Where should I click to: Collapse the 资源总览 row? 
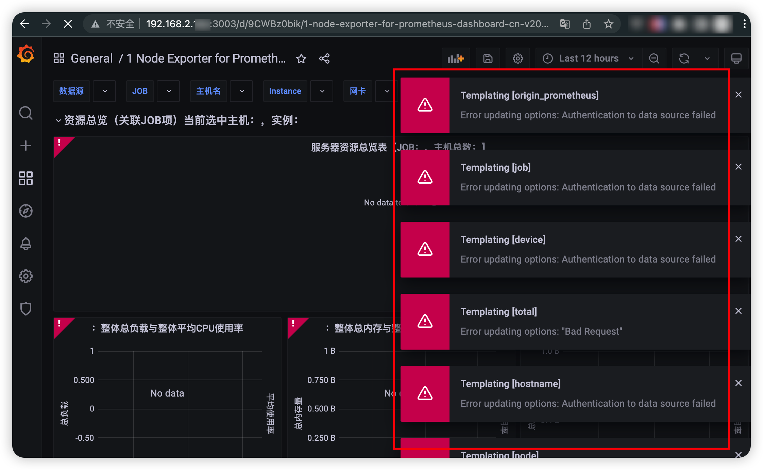coord(58,120)
